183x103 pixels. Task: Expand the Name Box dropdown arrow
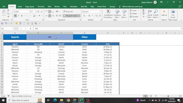tap(13, 29)
